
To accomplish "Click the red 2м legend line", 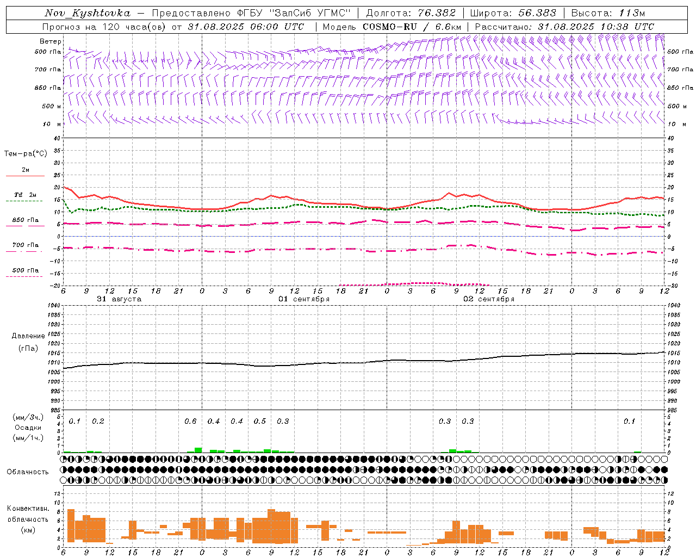I will tap(25, 176).
